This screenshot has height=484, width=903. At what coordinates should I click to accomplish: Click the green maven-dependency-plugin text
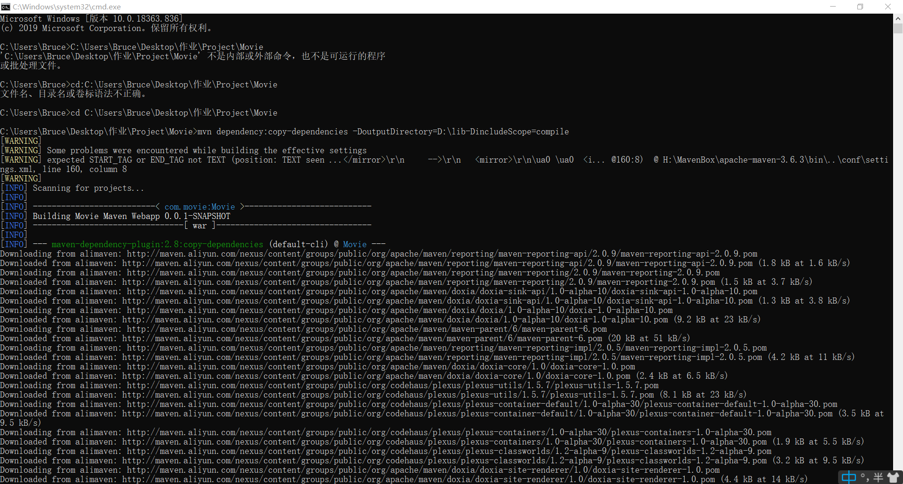[x=157, y=244]
